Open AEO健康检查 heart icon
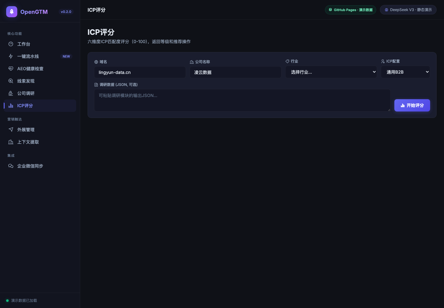Image resolution: width=444 pixels, height=308 pixels. point(11,69)
